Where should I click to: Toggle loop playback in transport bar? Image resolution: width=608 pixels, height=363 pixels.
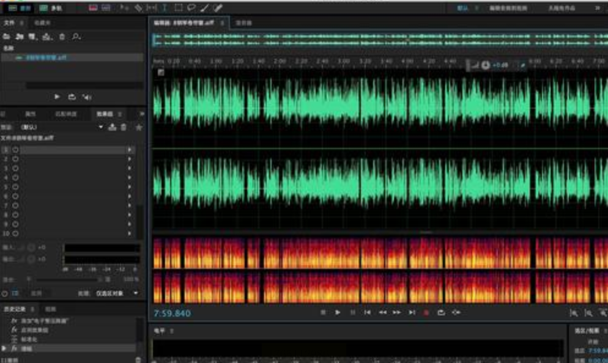[x=441, y=312]
